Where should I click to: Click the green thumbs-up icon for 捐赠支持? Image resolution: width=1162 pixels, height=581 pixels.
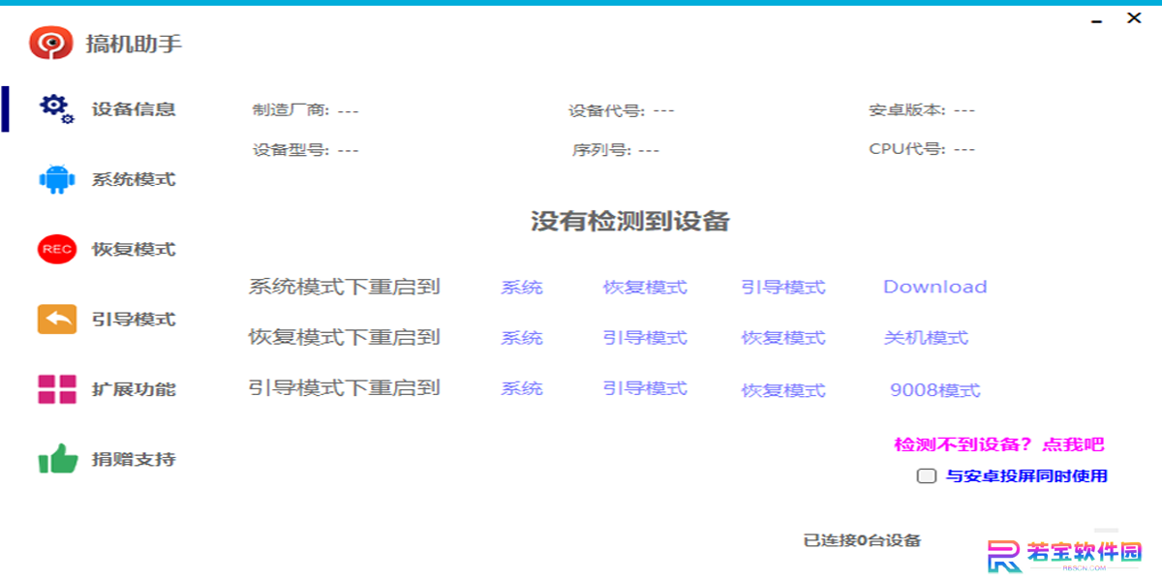click(57, 458)
